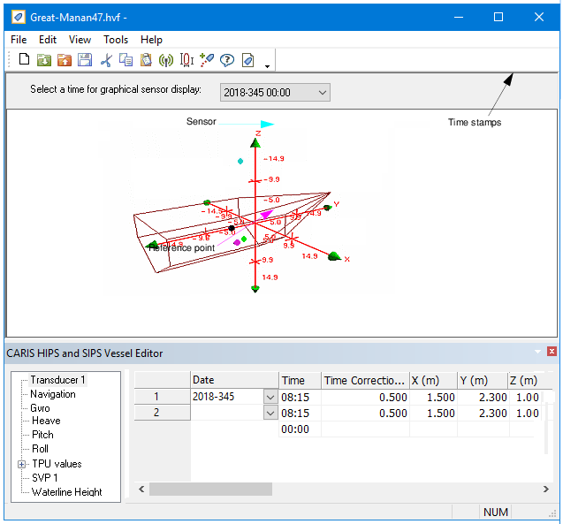
Task: Click the green folder open icon
Action: 44,60
